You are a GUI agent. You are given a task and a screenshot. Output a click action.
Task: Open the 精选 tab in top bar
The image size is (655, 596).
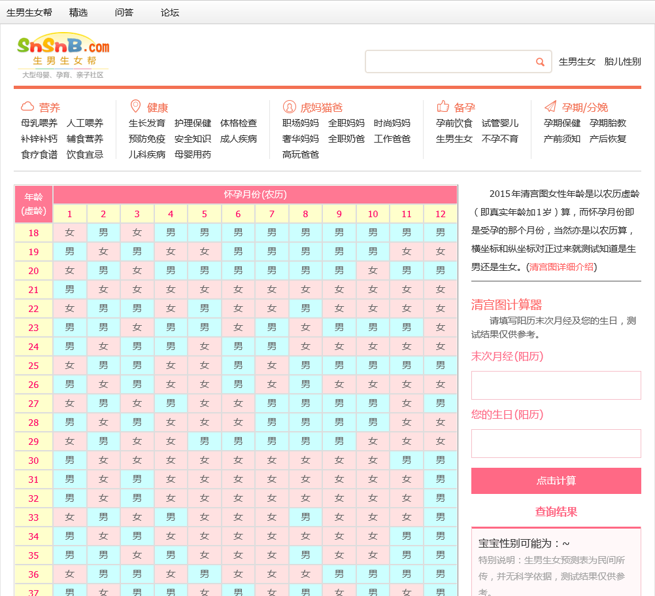click(78, 12)
